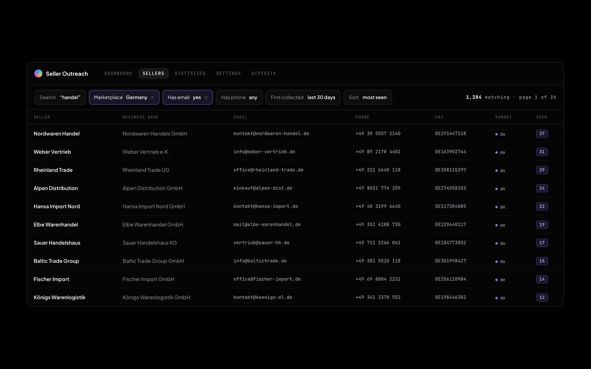The height and width of the screenshot is (369, 591).
Task: Remove the Marketplace Germany filter
Action: pyautogui.click(x=152, y=97)
